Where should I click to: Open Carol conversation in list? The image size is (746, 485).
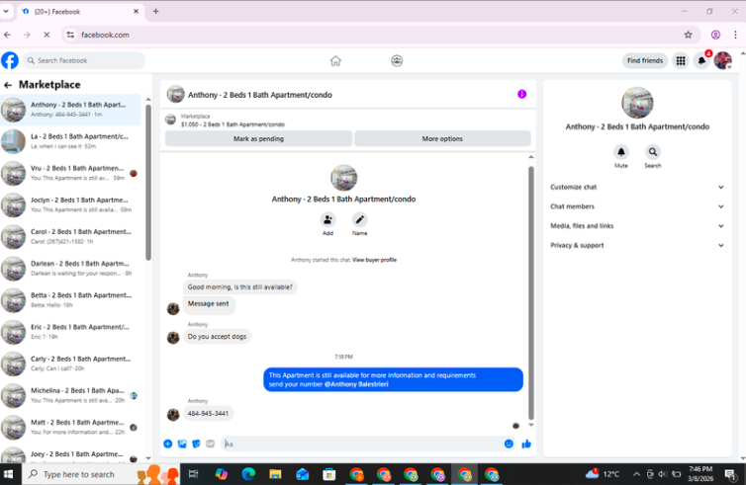pos(70,236)
